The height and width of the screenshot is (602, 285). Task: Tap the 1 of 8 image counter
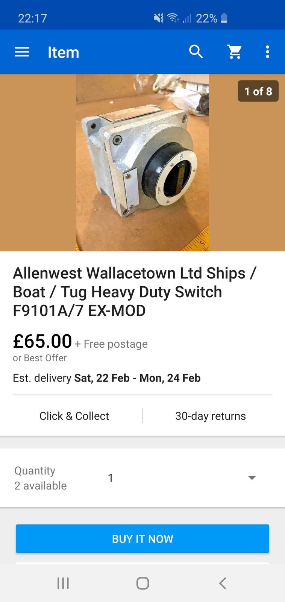pyautogui.click(x=258, y=91)
